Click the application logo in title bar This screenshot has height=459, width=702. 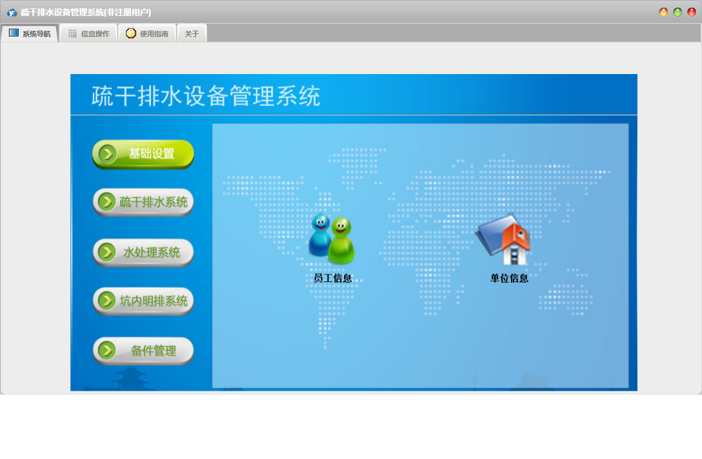(12, 13)
